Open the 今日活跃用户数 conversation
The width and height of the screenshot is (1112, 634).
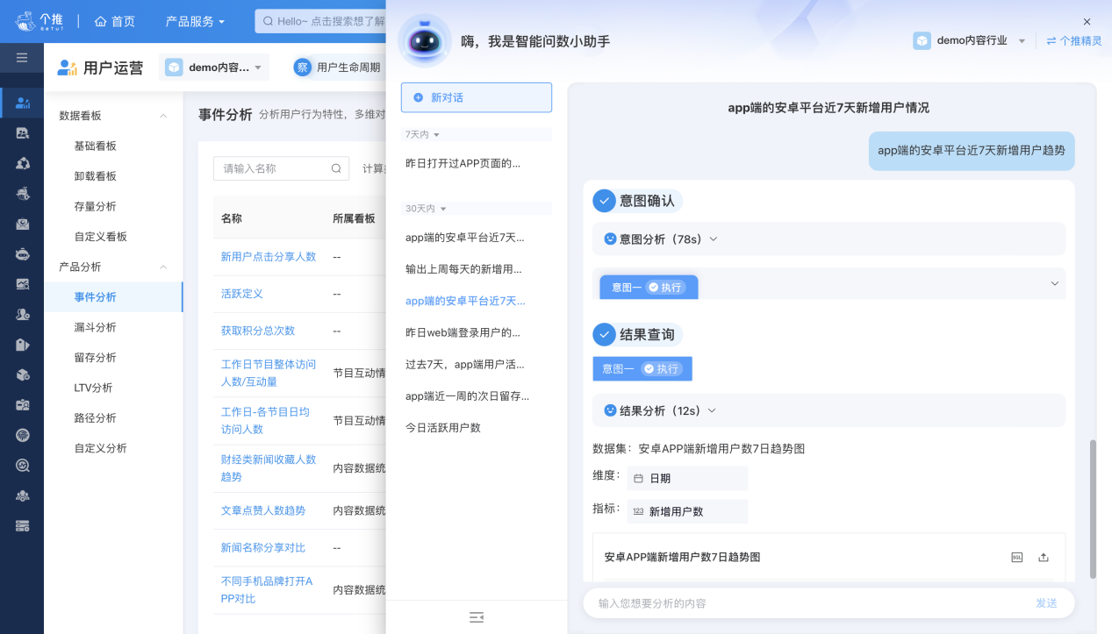[443, 428]
